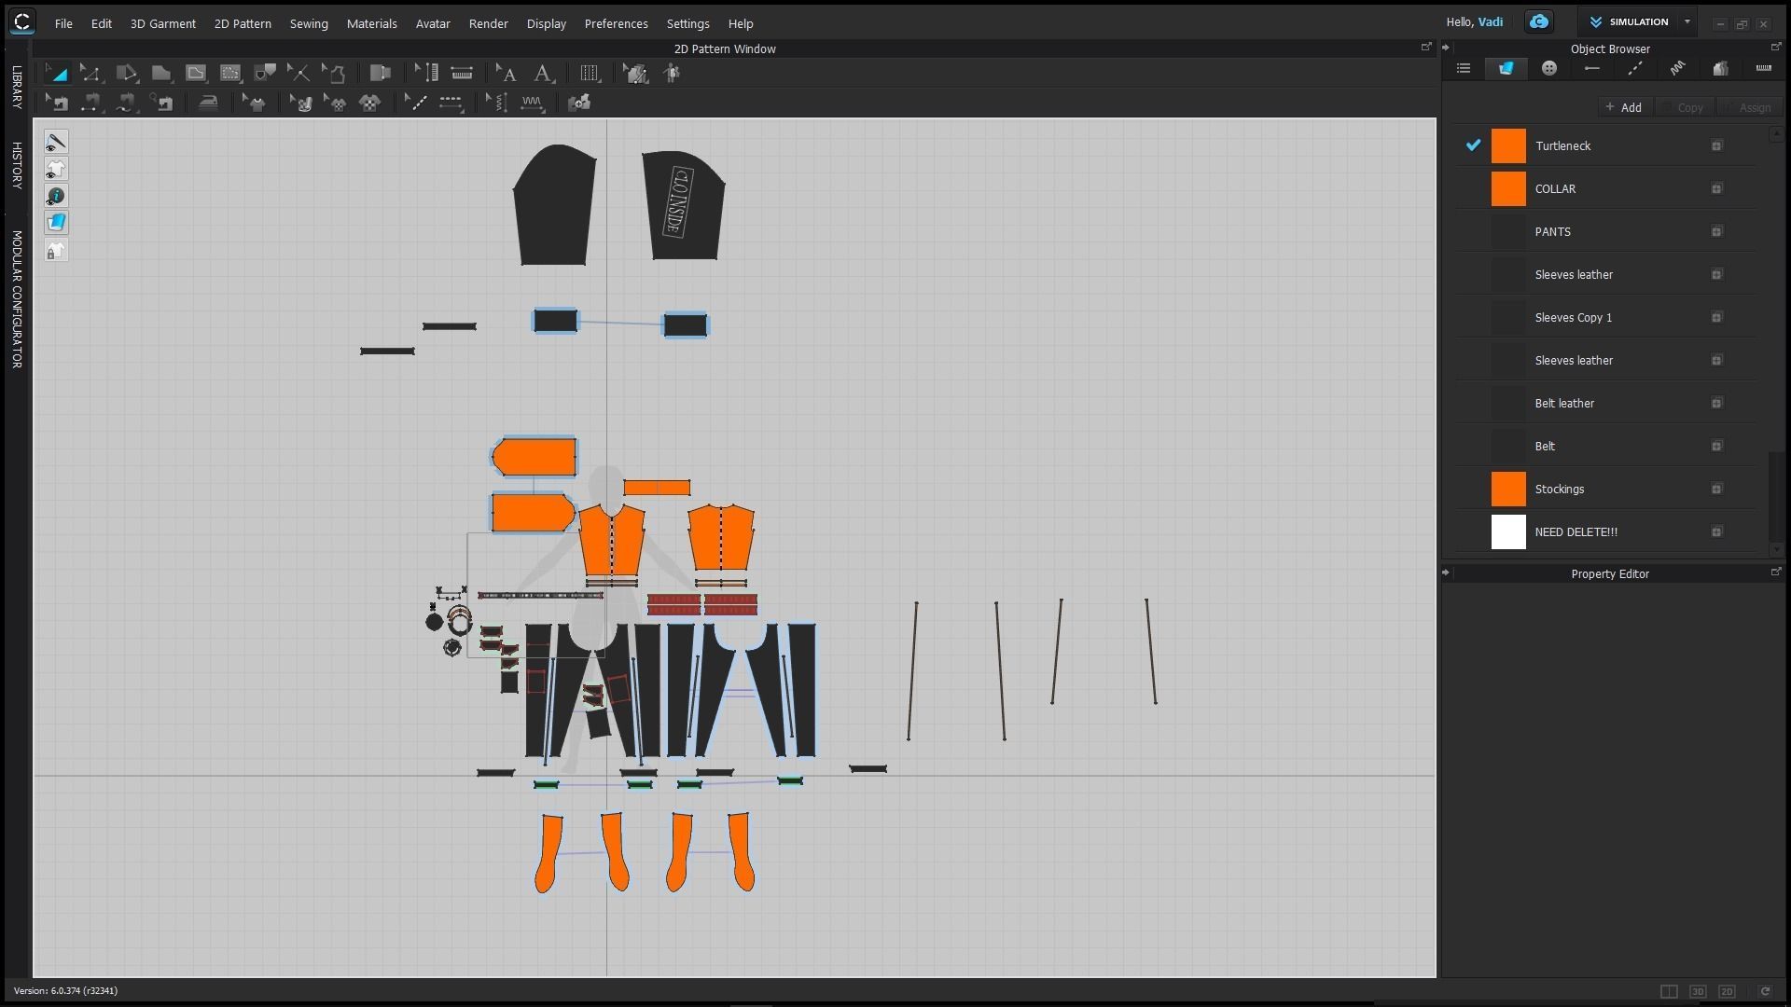Click the Add fabric button
This screenshot has height=1007, width=1791.
tap(1623, 107)
